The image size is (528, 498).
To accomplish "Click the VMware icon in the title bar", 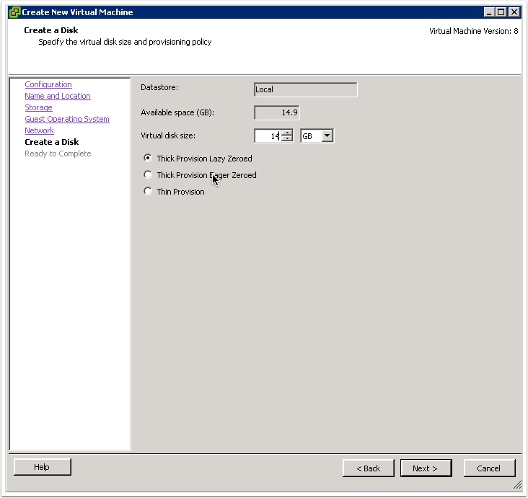I will pyautogui.click(x=14, y=12).
